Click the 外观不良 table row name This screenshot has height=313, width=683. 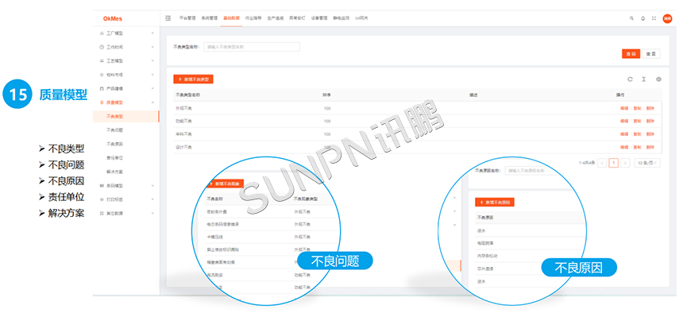(183, 108)
